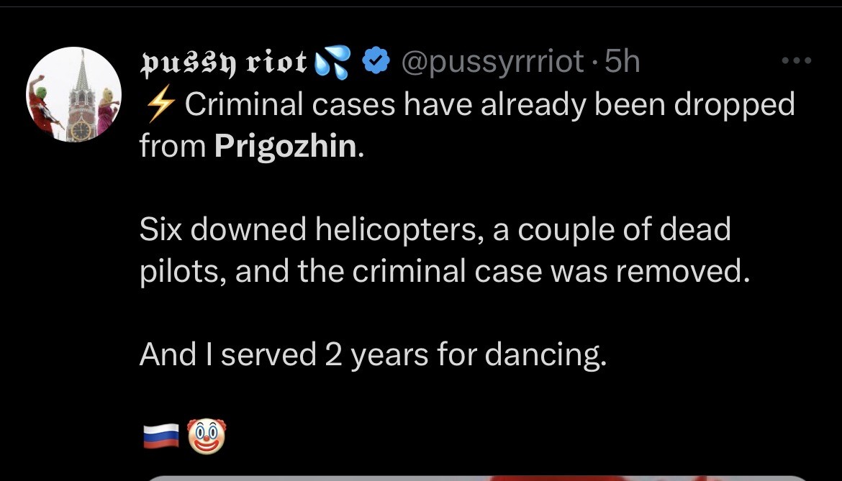Open the Pussy Riot profile avatar

[x=74, y=95]
